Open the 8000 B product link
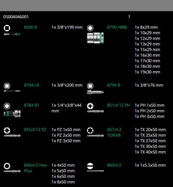The image size is (173, 187). (x=31, y=27)
